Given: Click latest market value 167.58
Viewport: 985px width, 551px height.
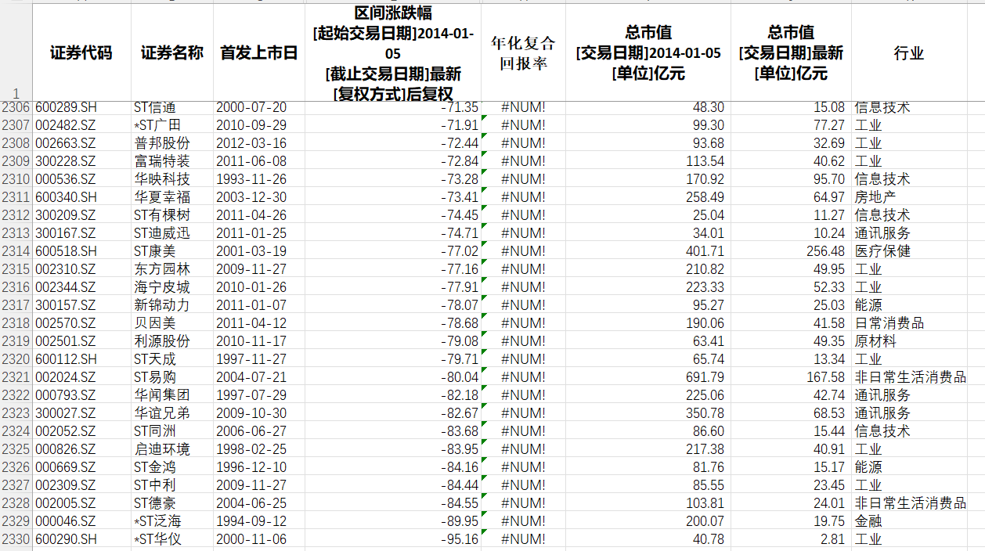Looking at the screenshot, I should click(x=825, y=377).
